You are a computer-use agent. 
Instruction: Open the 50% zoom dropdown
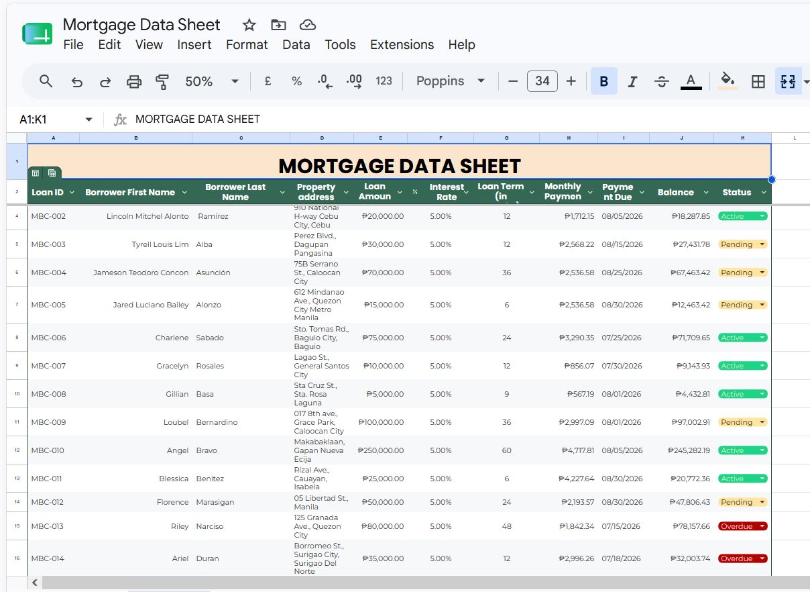(x=212, y=81)
